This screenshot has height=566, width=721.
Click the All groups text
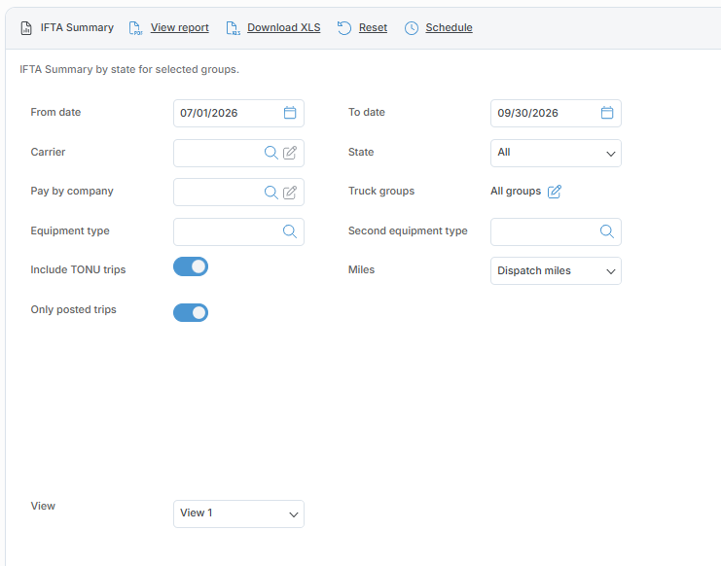[x=516, y=192]
